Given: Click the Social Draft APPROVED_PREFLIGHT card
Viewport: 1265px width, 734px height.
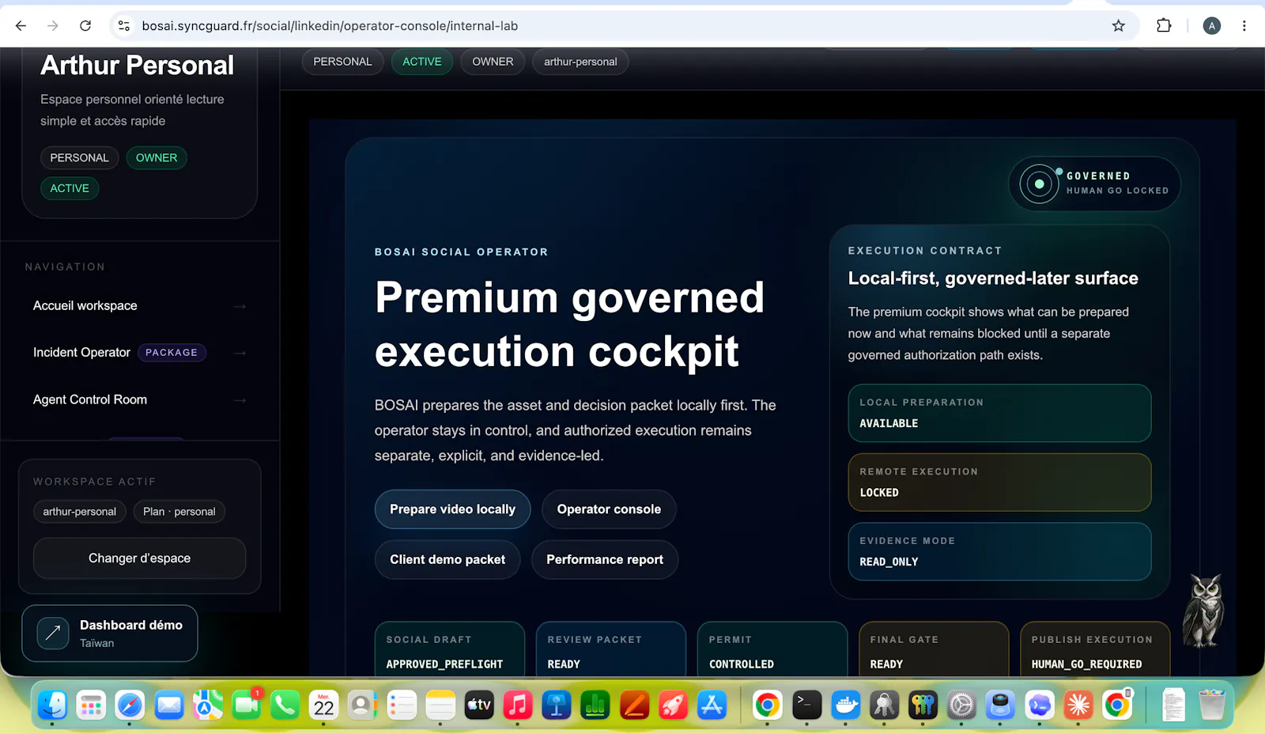Looking at the screenshot, I should [x=450, y=650].
